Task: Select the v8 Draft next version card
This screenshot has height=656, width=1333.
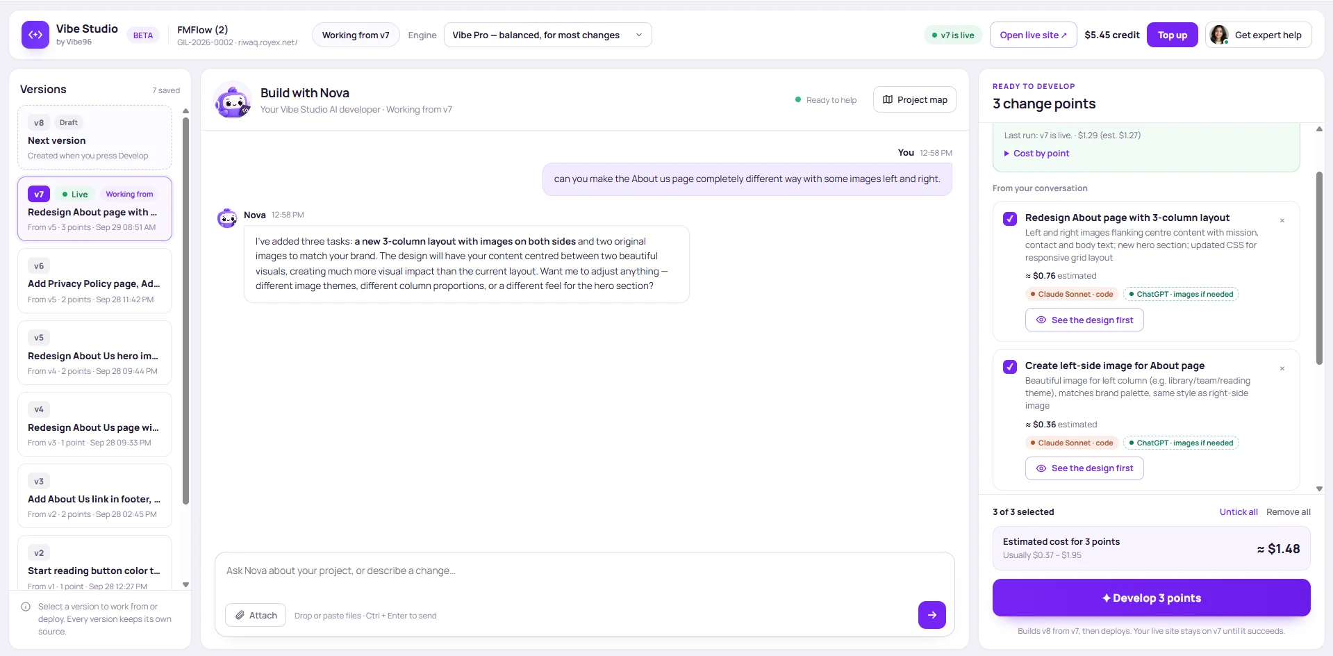Action: coord(94,137)
